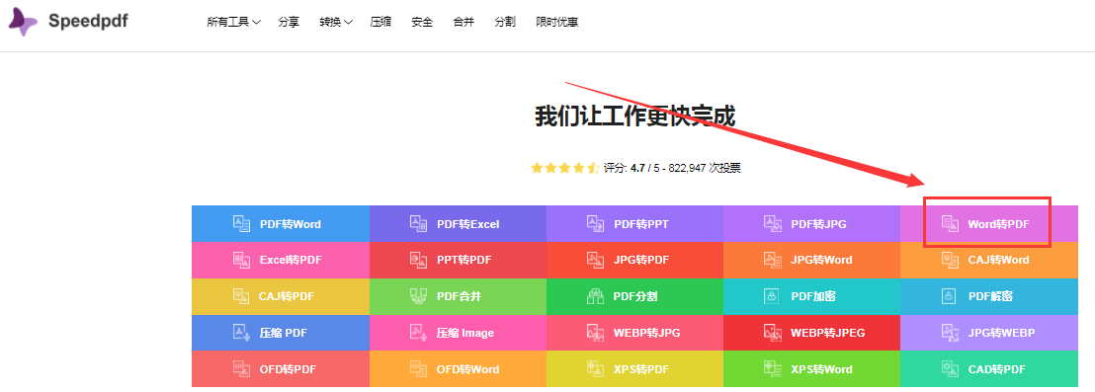Click the 我们让工作更快完成 heading
Screen dimensions: 1095x392
pos(634,117)
